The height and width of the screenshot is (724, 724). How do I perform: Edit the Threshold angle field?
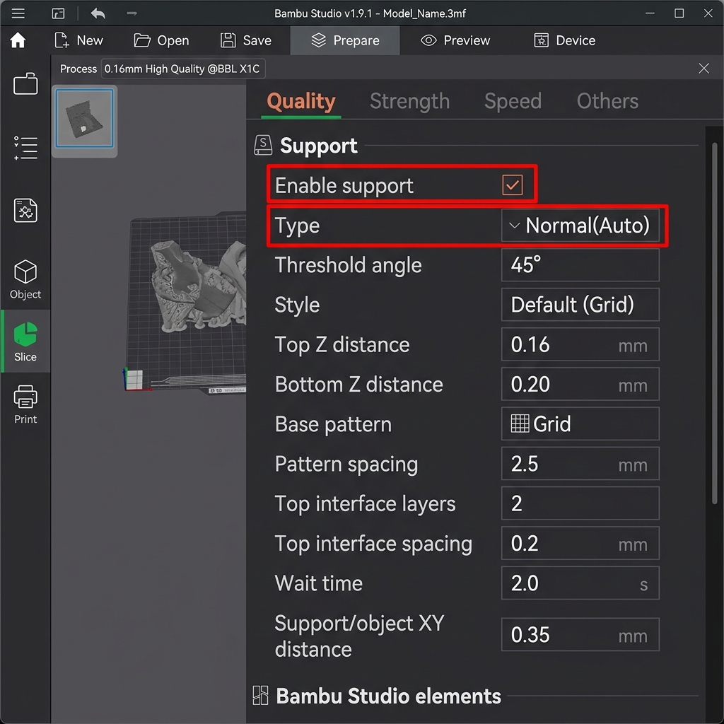click(x=580, y=265)
